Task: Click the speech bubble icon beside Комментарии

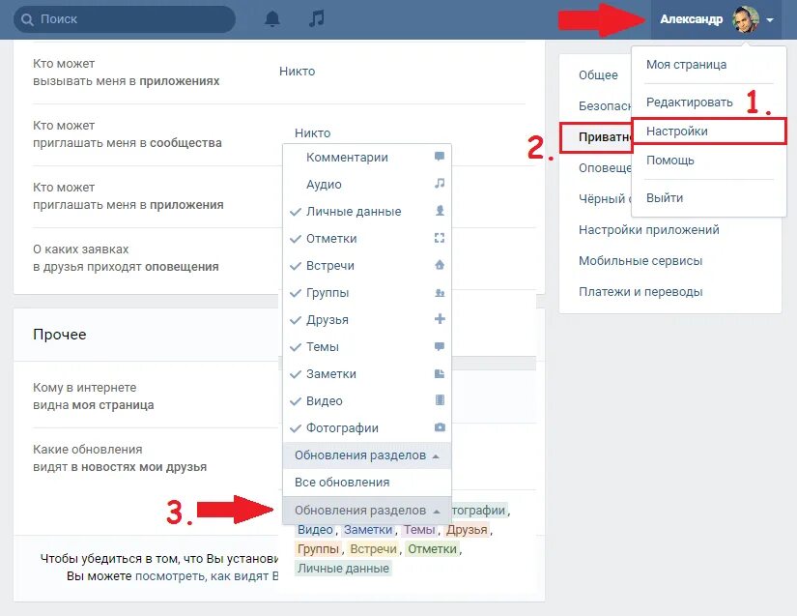Action: click(440, 156)
